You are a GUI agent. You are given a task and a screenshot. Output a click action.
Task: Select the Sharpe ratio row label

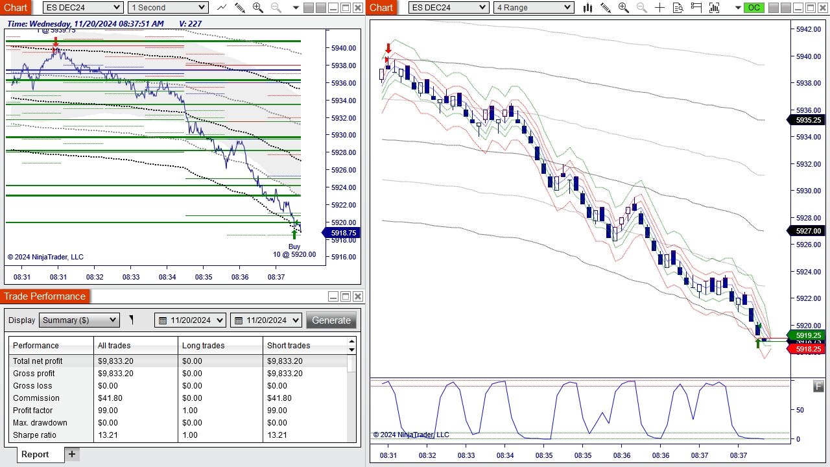(34, 435)
